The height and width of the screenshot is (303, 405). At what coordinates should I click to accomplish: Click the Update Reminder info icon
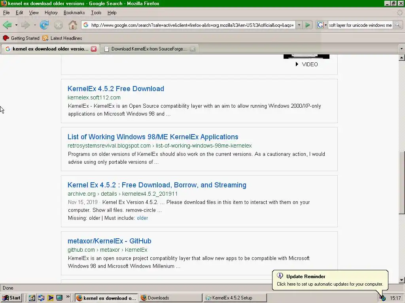[x=280, y=276]
